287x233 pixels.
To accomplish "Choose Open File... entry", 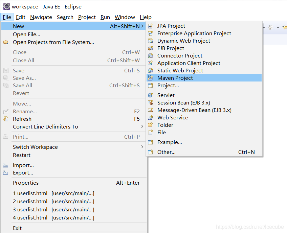I will pyautogui.click(x=73, y=34).
